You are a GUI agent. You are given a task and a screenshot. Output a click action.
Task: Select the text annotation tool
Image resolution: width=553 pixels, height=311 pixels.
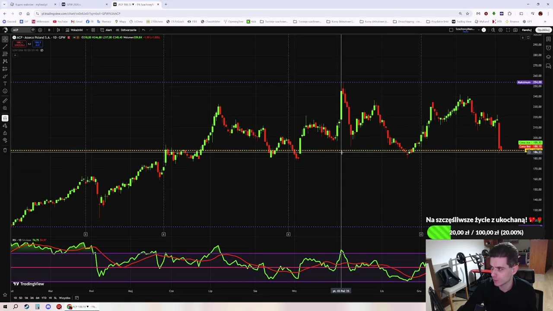[x=5, y=83]
